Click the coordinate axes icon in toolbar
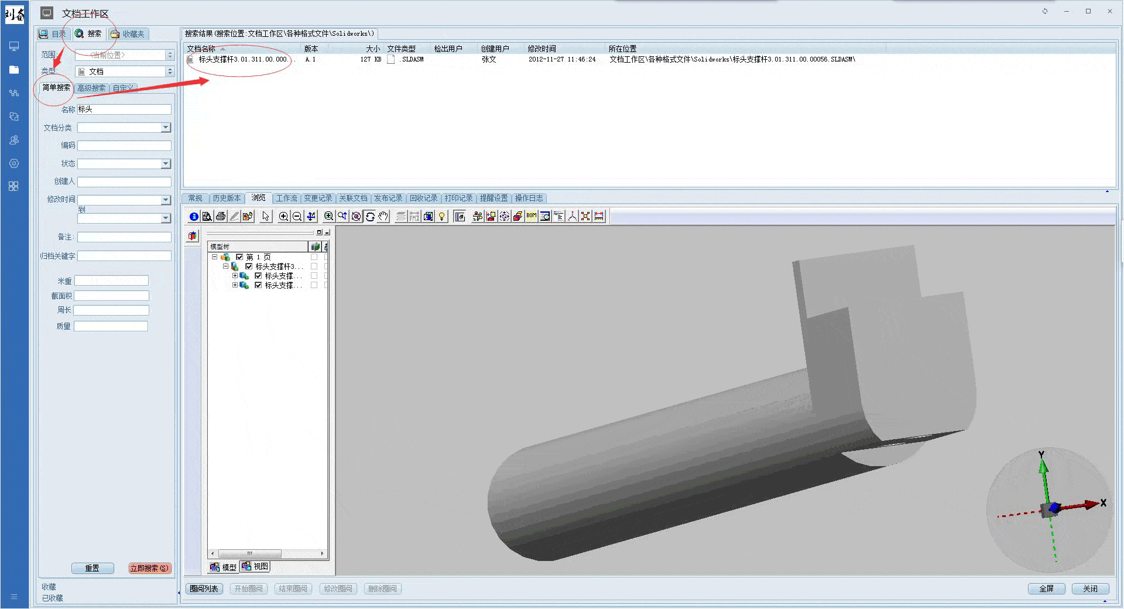Image resolution: width=1124 pixels, height=609 pixels. [x=573, y=216]
